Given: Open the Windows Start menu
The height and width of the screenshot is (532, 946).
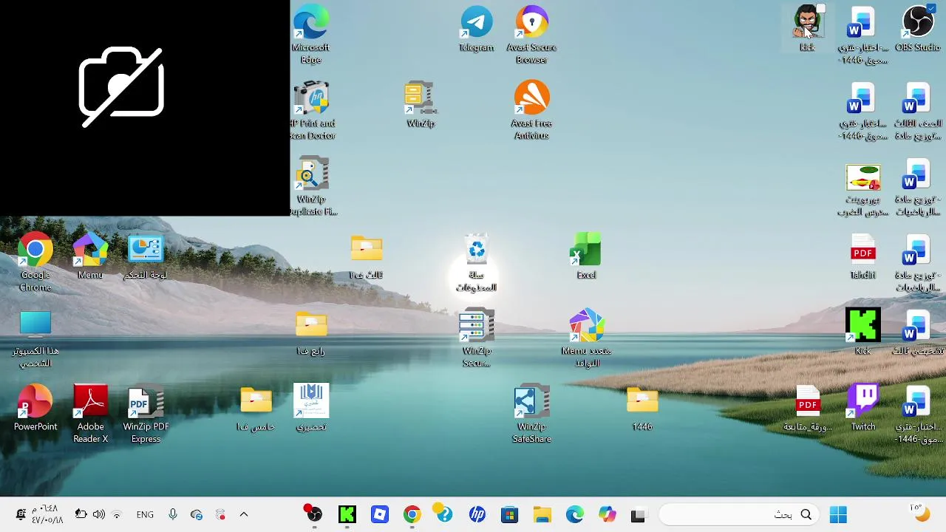Looking at the screenshot, I should tap(838, 514).
